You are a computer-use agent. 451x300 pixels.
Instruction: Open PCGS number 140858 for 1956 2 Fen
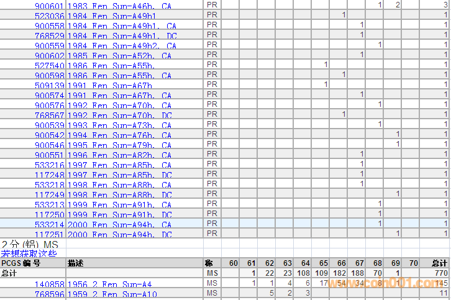pos(49,283)
